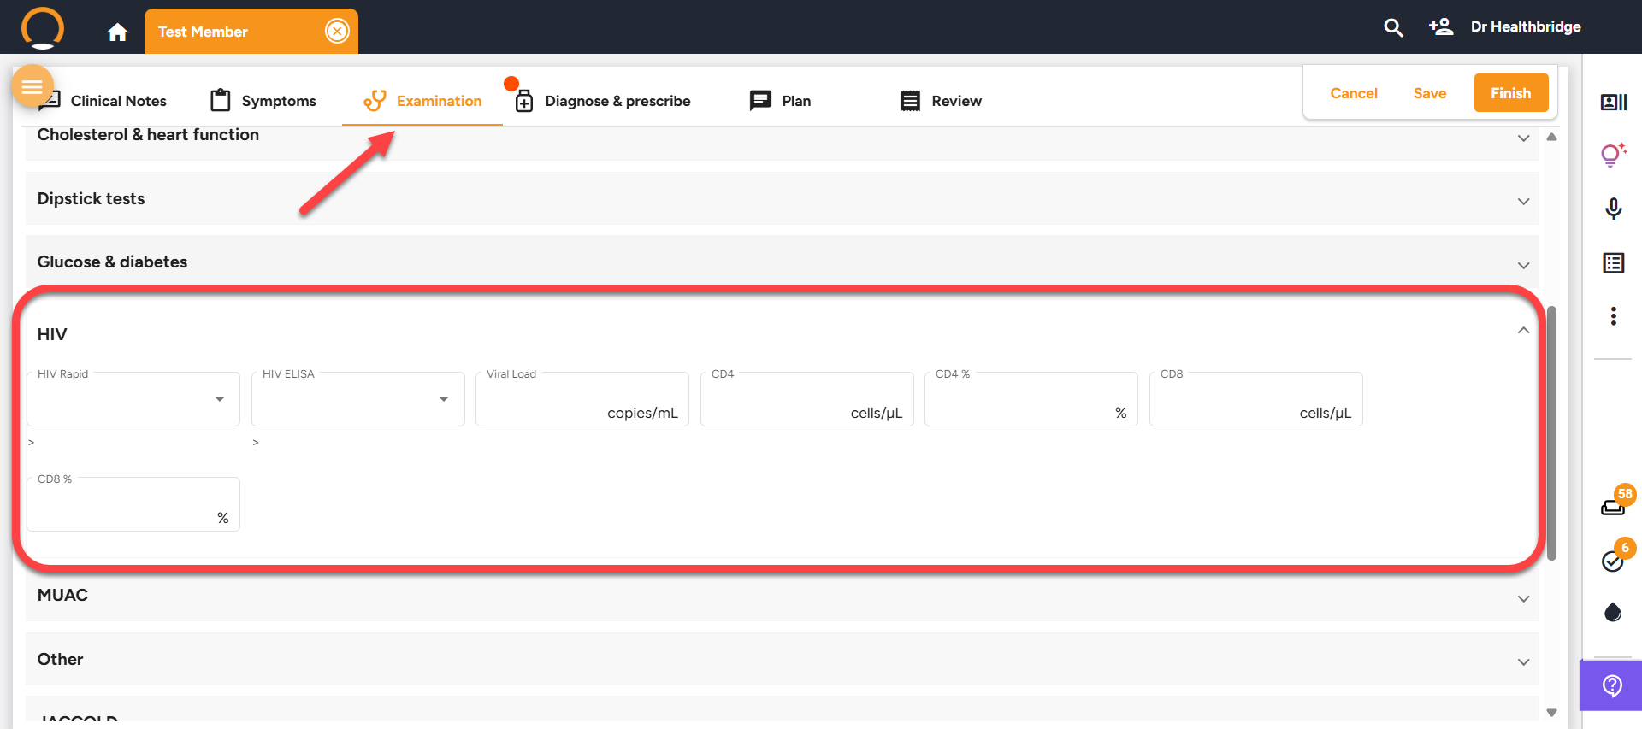Click the Healthbridge logo
The height and width of the screenshot is (729, 1642).
(43, 28)
